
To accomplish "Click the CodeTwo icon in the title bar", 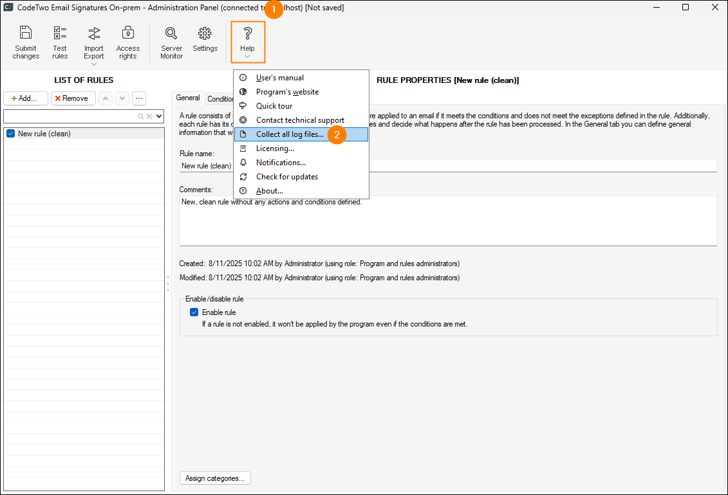I will click(8, 7).
